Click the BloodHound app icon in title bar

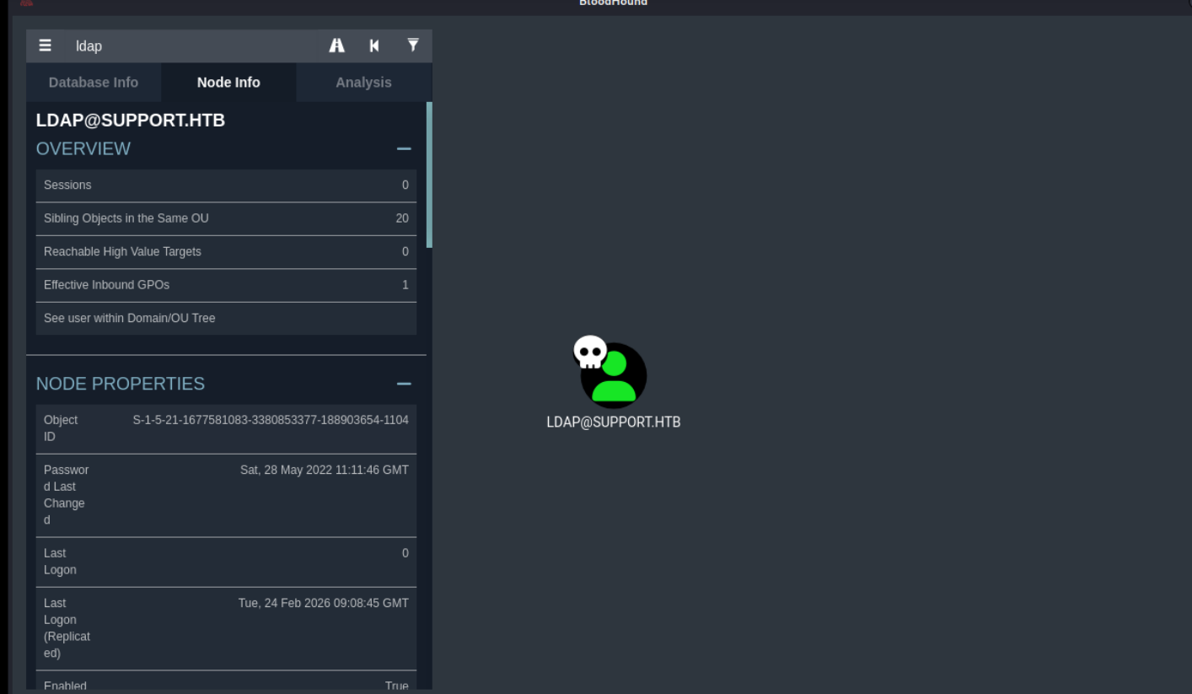click(x=27, y=3)
